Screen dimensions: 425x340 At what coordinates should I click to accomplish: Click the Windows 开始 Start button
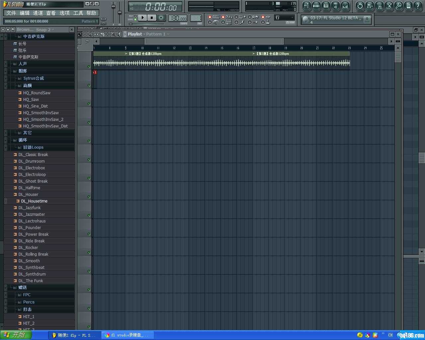pyautogui.click(x=15, y=335)
